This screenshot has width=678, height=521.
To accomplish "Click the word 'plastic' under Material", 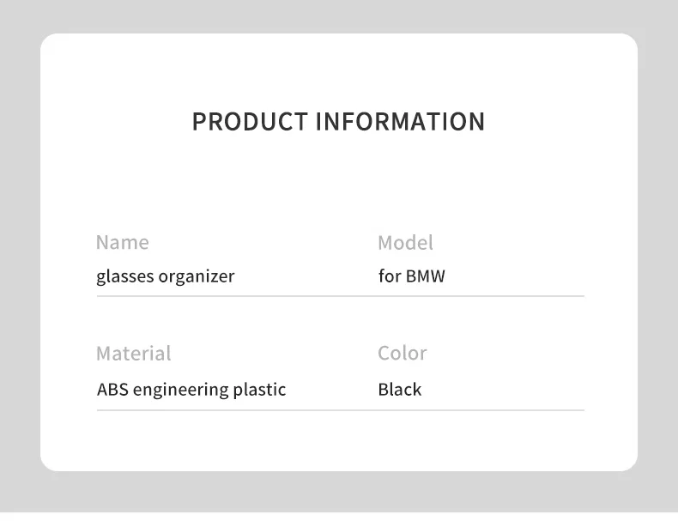I will (259, 391).
